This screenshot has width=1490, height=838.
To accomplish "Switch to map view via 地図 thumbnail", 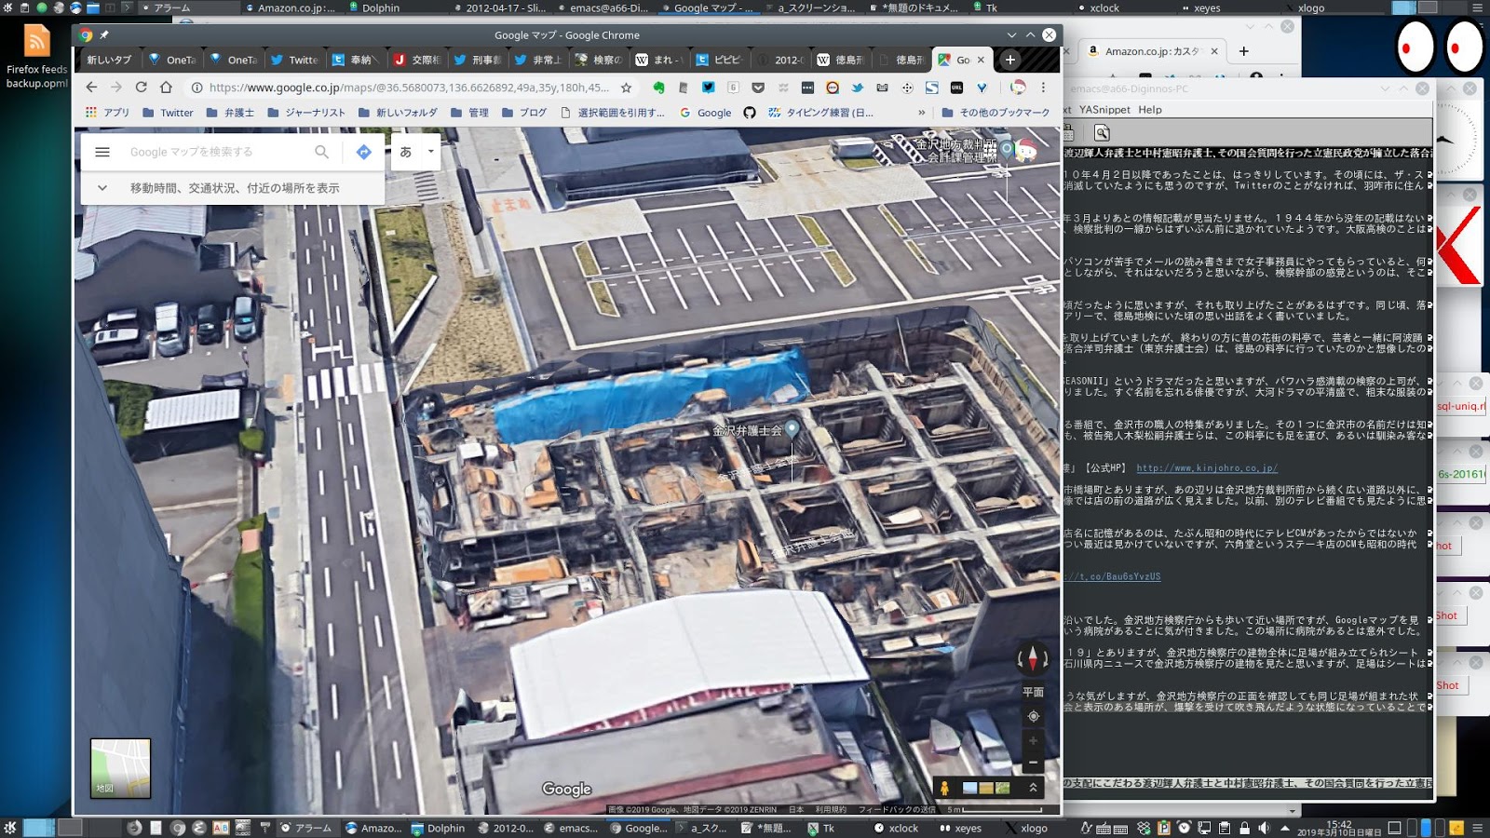I will coord(120,768).
